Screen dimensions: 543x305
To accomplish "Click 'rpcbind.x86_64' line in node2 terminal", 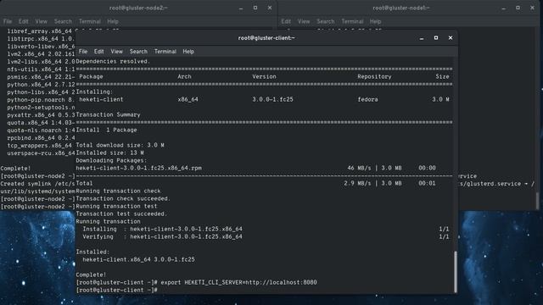I will click(x=41, y=138).
